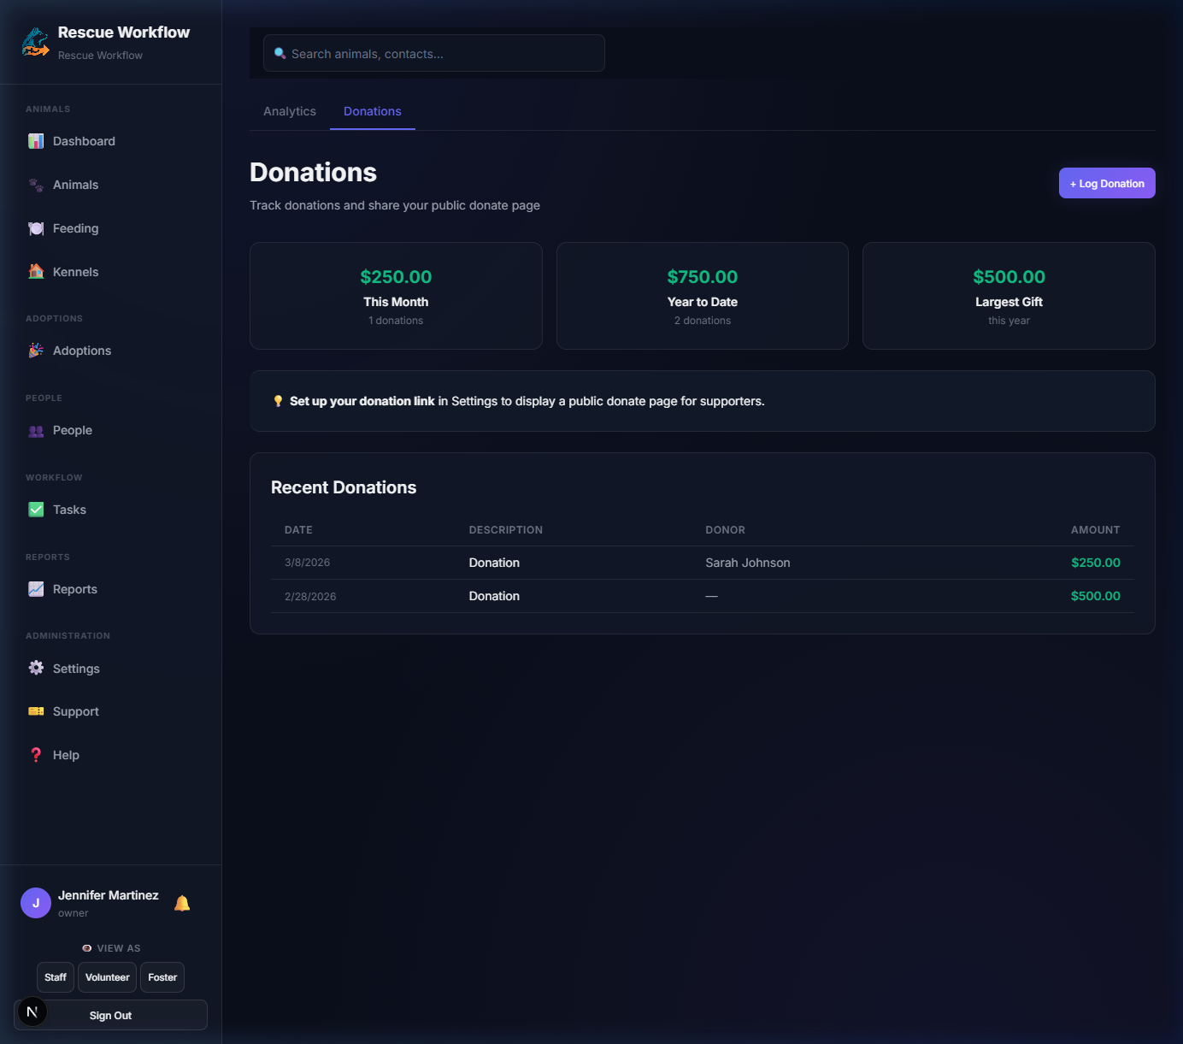This screenshot has height=1044, width=1183.
Task: Switch view to Volunteer role
Action: tap(107, 977)
